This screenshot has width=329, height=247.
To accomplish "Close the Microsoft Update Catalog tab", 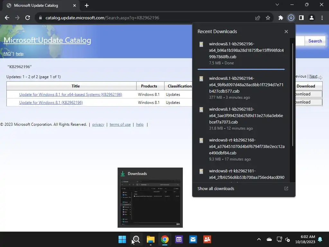I will (x=75, y=5).
